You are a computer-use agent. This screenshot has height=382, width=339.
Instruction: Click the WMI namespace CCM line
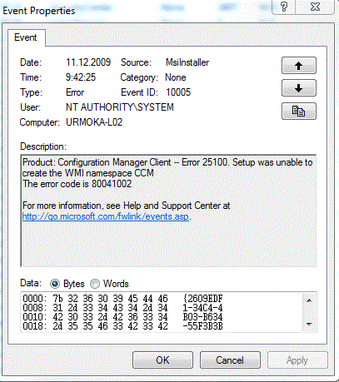(x=87, y=173)
